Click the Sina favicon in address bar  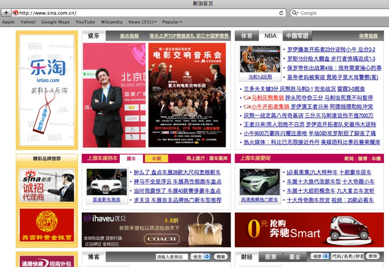[x=15, y=13]
